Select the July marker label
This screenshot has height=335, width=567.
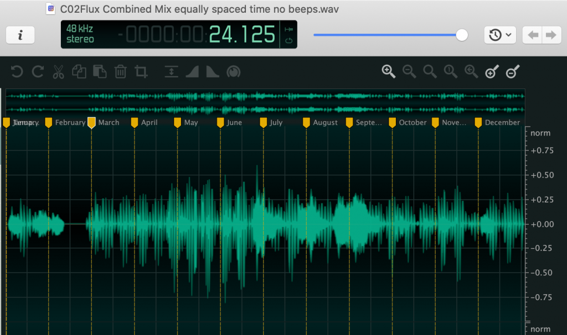tap(275, 123)
